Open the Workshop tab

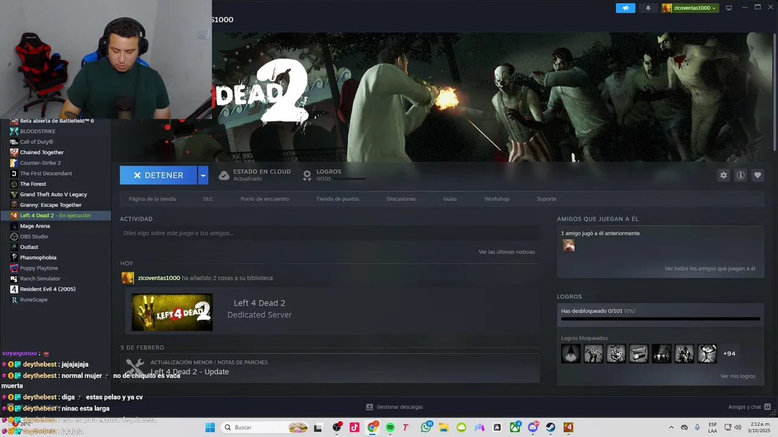click(497, 199)
